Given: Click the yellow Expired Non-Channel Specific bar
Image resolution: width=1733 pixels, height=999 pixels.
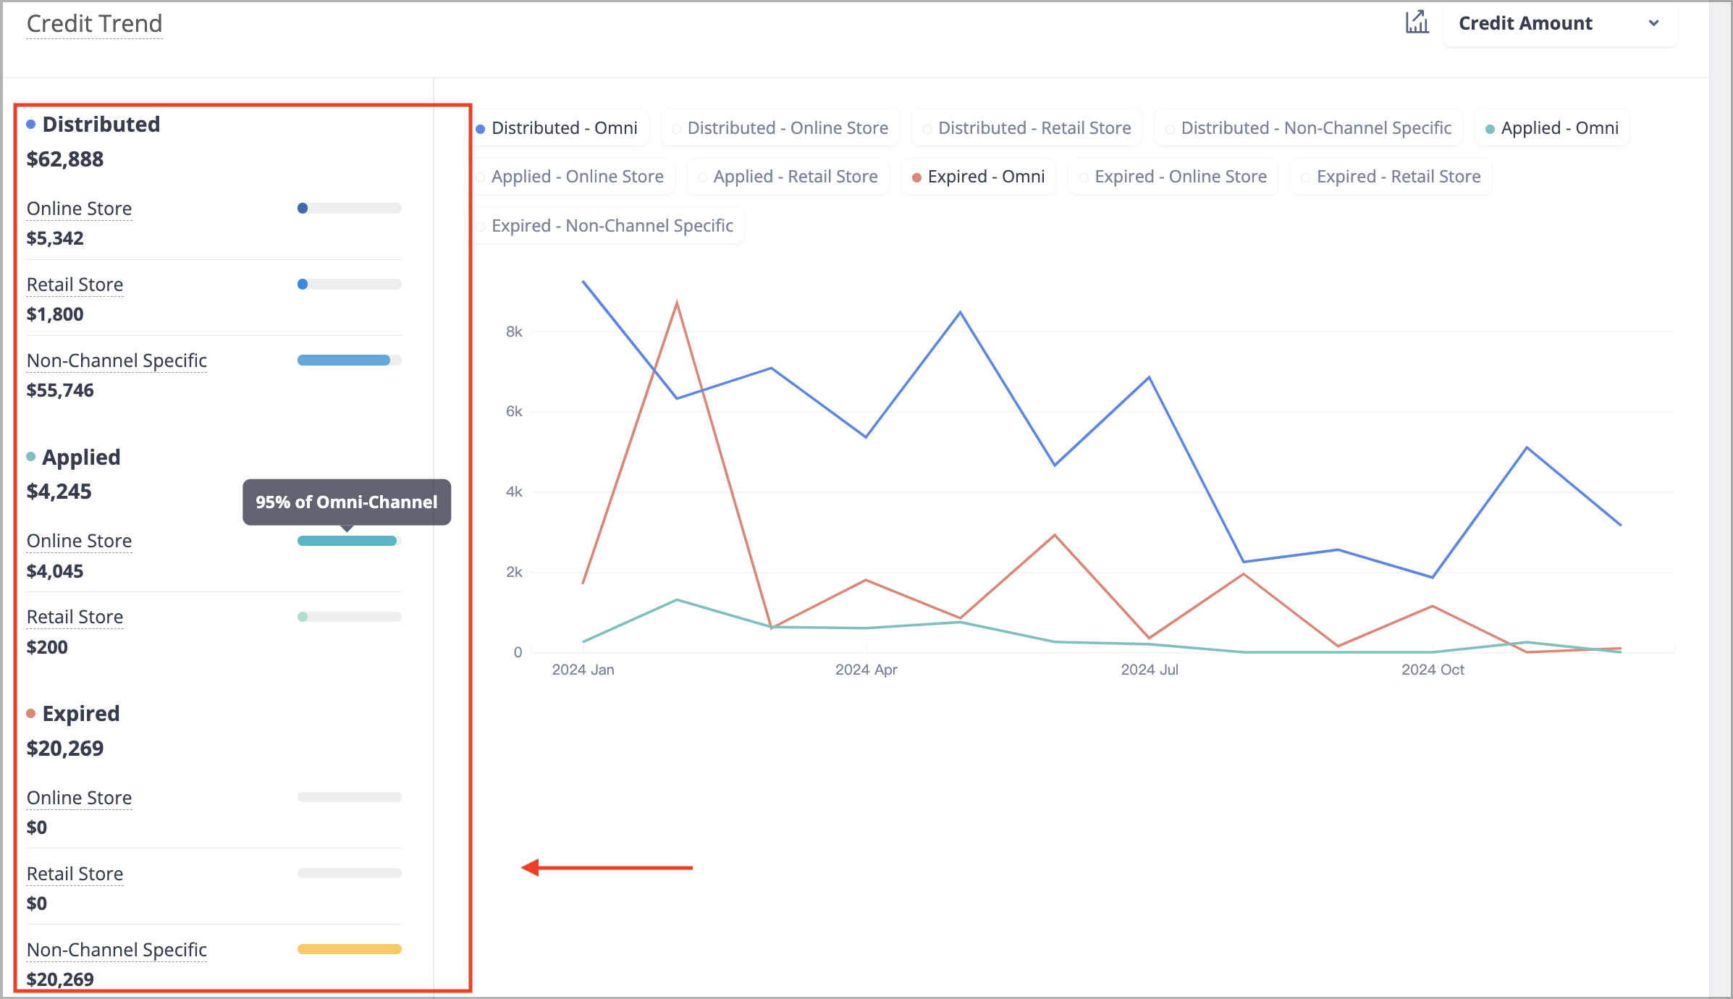Looking at the screenshot, I should pos(350,949).
